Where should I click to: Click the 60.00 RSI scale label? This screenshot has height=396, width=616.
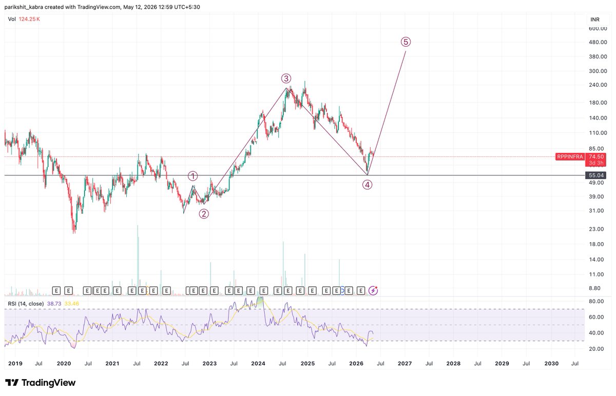[x=598, y=317]
